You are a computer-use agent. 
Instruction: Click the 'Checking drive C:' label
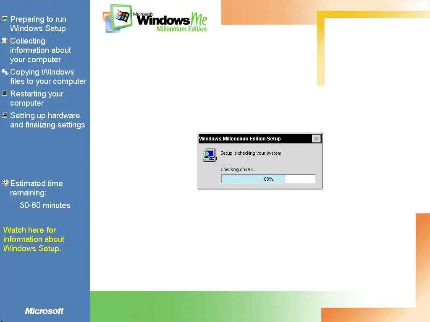[238, 169]
